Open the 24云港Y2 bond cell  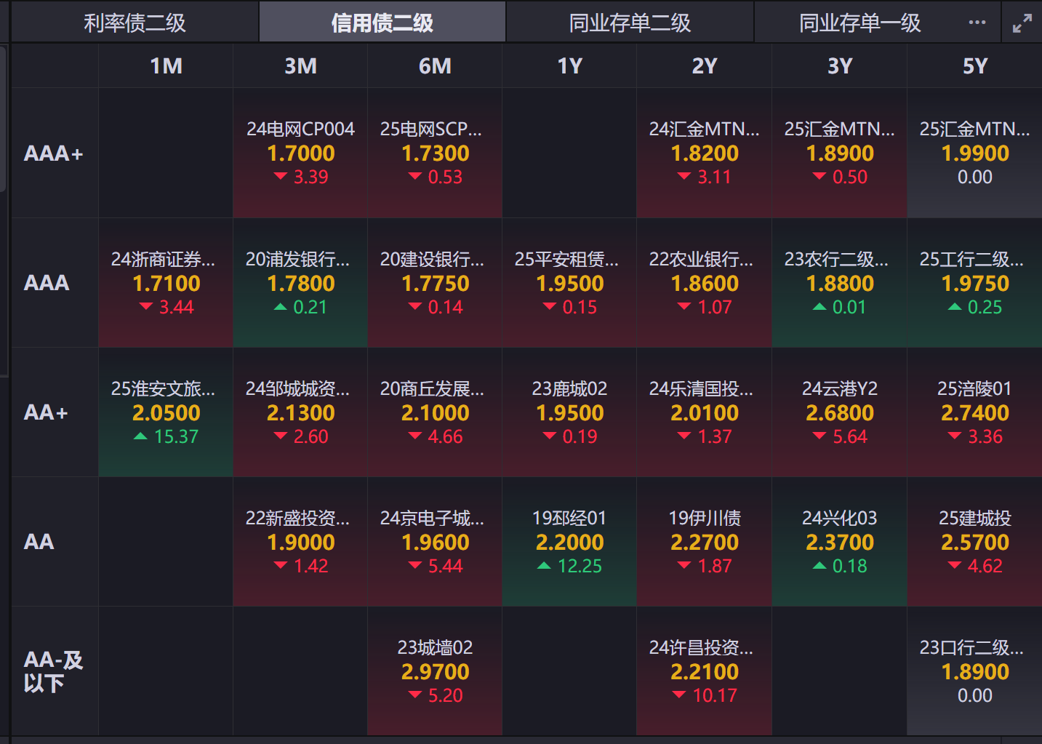coord(839,412)
